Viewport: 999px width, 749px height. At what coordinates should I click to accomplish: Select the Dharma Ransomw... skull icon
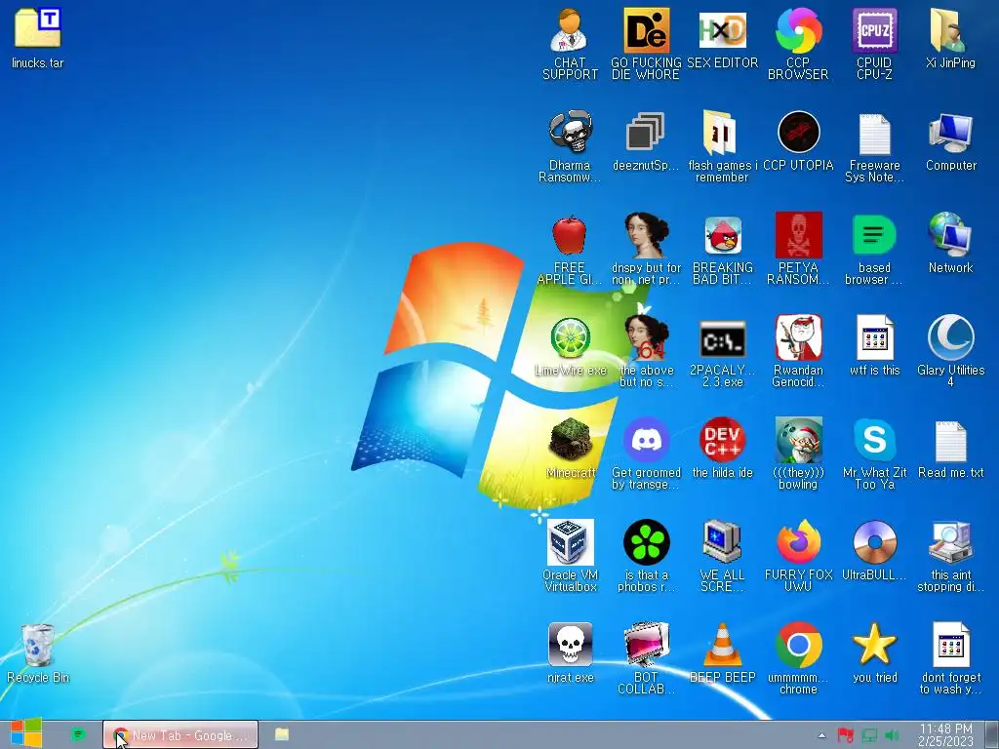570,146
